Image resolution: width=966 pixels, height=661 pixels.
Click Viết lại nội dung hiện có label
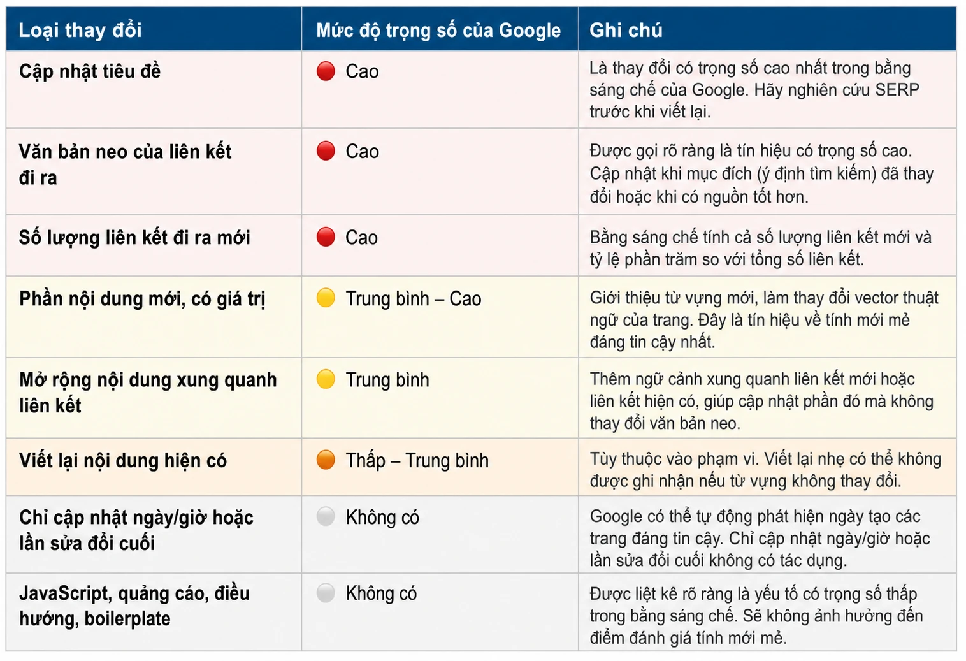pos(123,460)
